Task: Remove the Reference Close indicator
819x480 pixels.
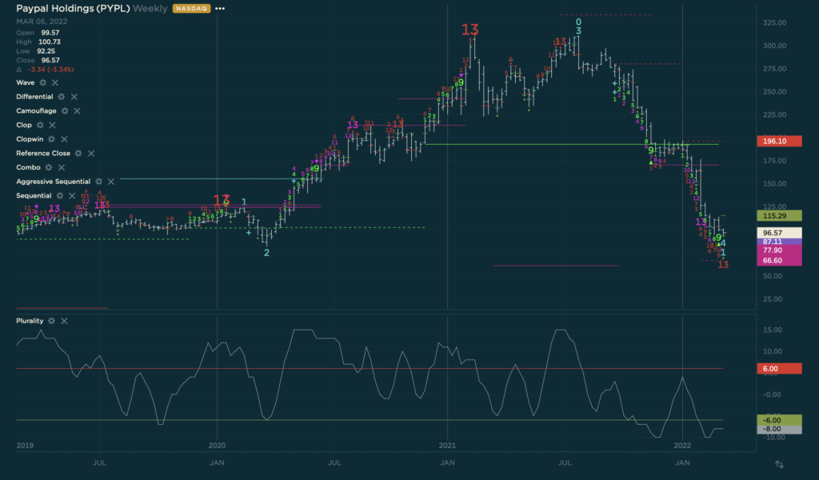Action: (91, 153)
